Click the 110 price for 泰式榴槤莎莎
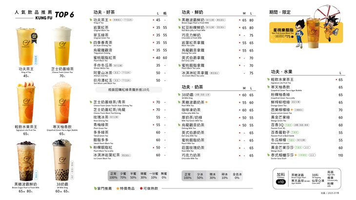 pyautogui.click(x=340, y=155)
